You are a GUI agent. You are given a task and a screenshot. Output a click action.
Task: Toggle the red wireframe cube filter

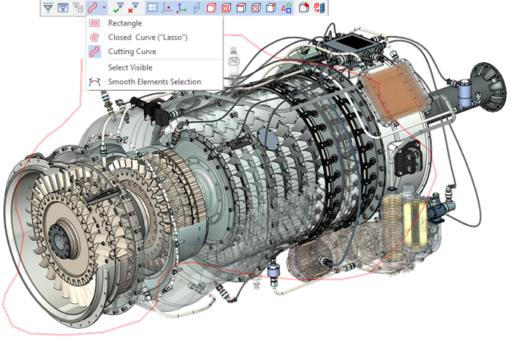[x=211, y=8]
